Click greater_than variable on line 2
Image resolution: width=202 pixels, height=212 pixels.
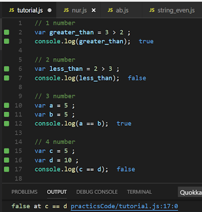[72, 32]
